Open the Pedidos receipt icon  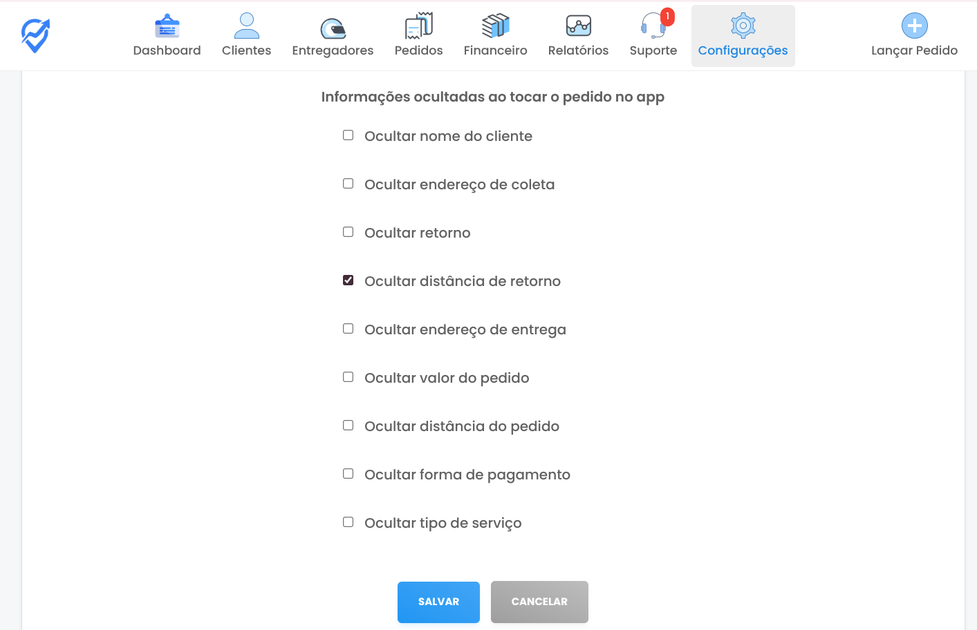[x=418, y=26]
